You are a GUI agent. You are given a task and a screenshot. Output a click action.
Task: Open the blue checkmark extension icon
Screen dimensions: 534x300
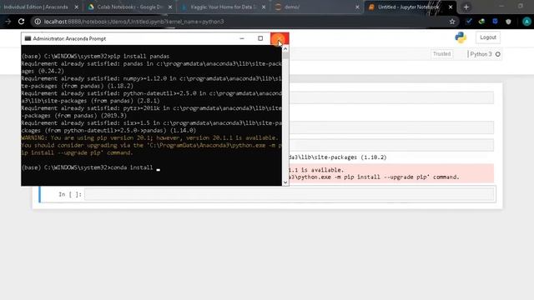[x=469, y=22]
